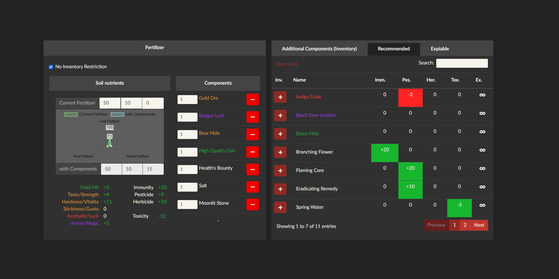559x279 pixels.
Task: Click the Black Deer Leather item name
Action: [316, 115]
